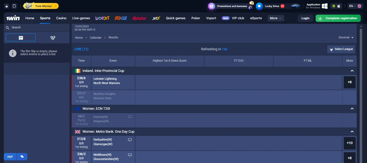Click the lock icon in the top bar
The width and height of the screenshot is (367, 163).
6,6
